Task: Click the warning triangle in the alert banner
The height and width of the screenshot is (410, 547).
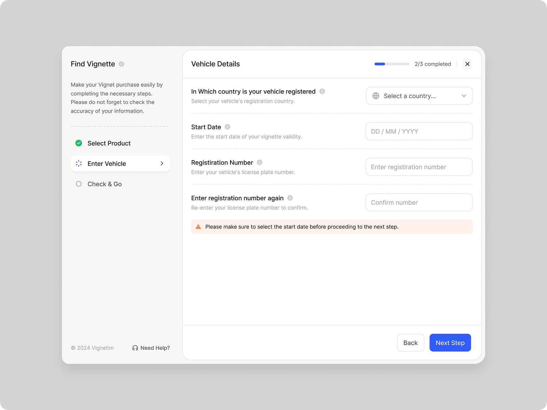Action: click(x=198, y=227)
